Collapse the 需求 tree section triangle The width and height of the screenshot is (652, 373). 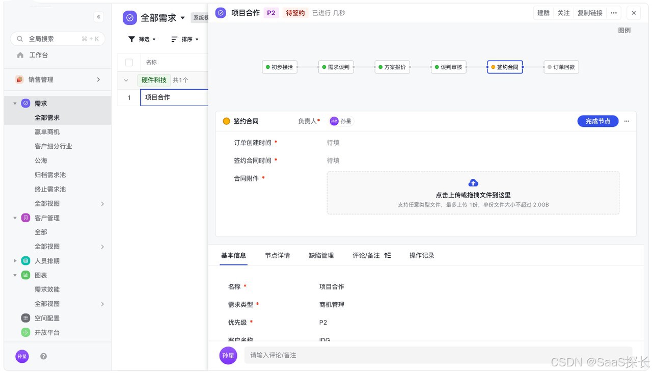tap(15, 103)
